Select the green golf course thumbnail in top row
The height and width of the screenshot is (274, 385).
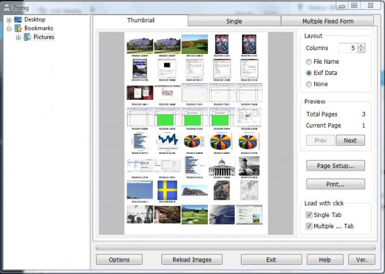point(194,44)
